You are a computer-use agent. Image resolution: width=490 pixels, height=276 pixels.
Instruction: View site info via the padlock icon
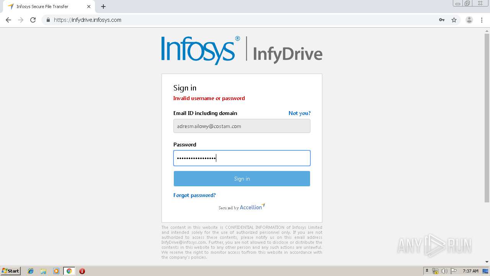48,20
